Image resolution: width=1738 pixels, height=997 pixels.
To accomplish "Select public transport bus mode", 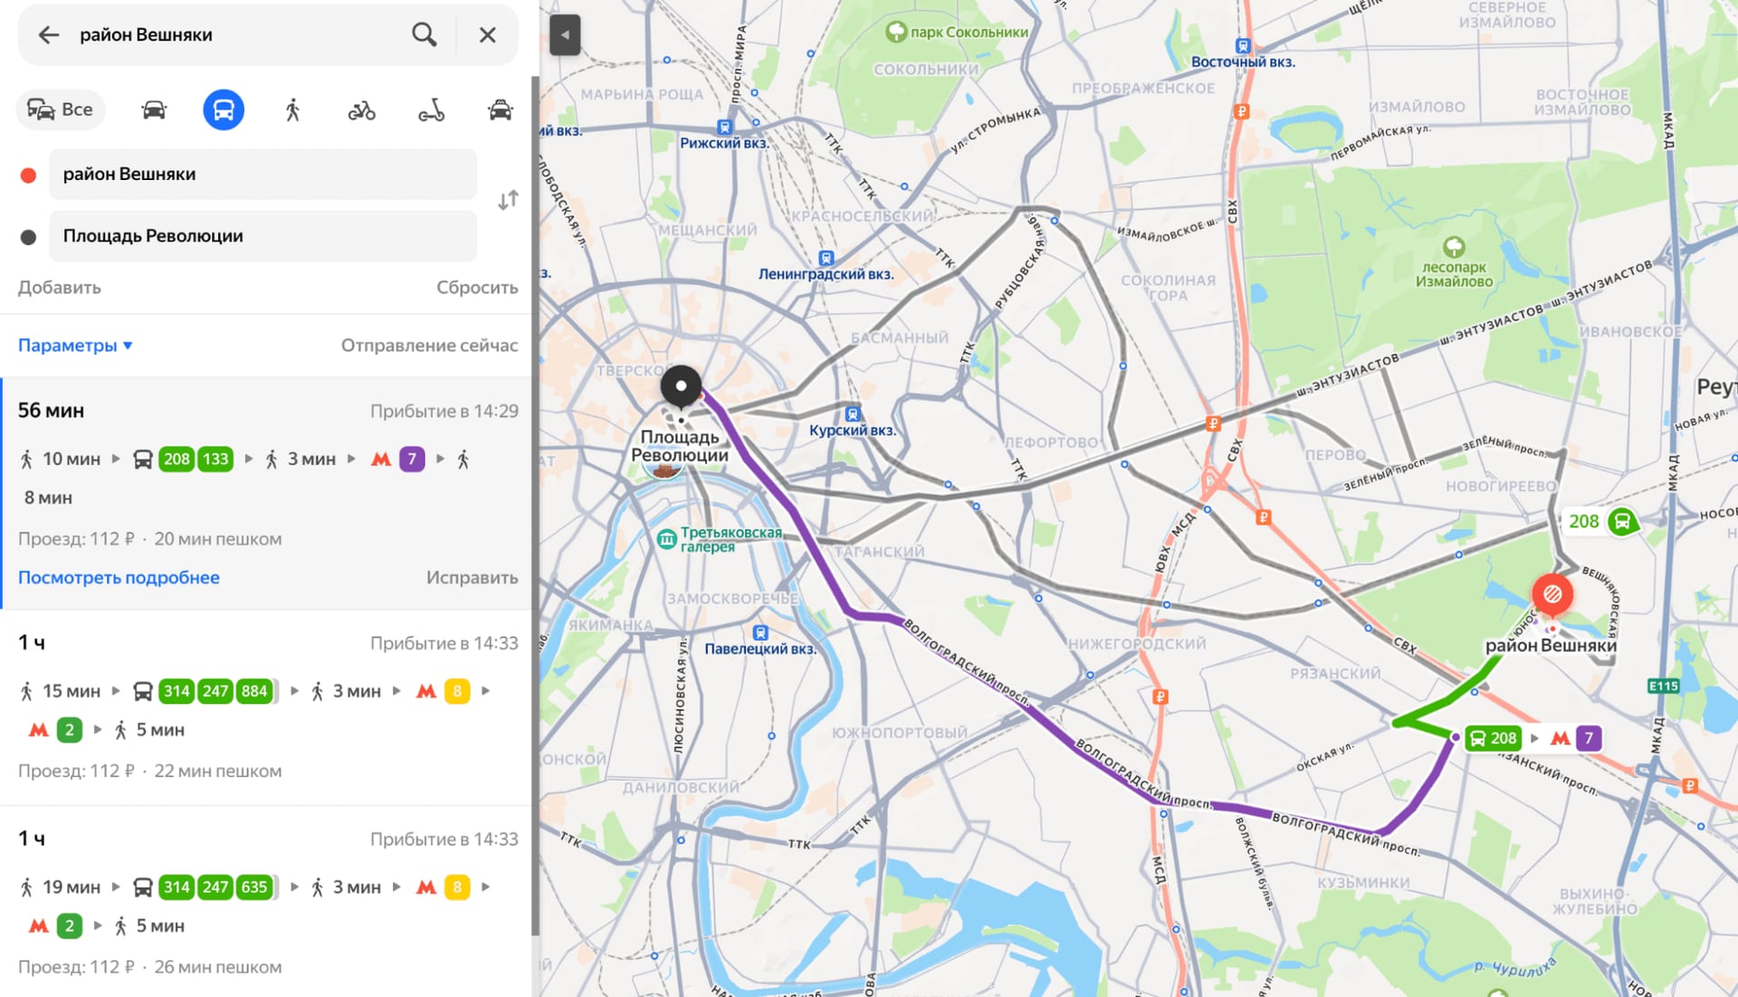I will click(x=224, y=109).
